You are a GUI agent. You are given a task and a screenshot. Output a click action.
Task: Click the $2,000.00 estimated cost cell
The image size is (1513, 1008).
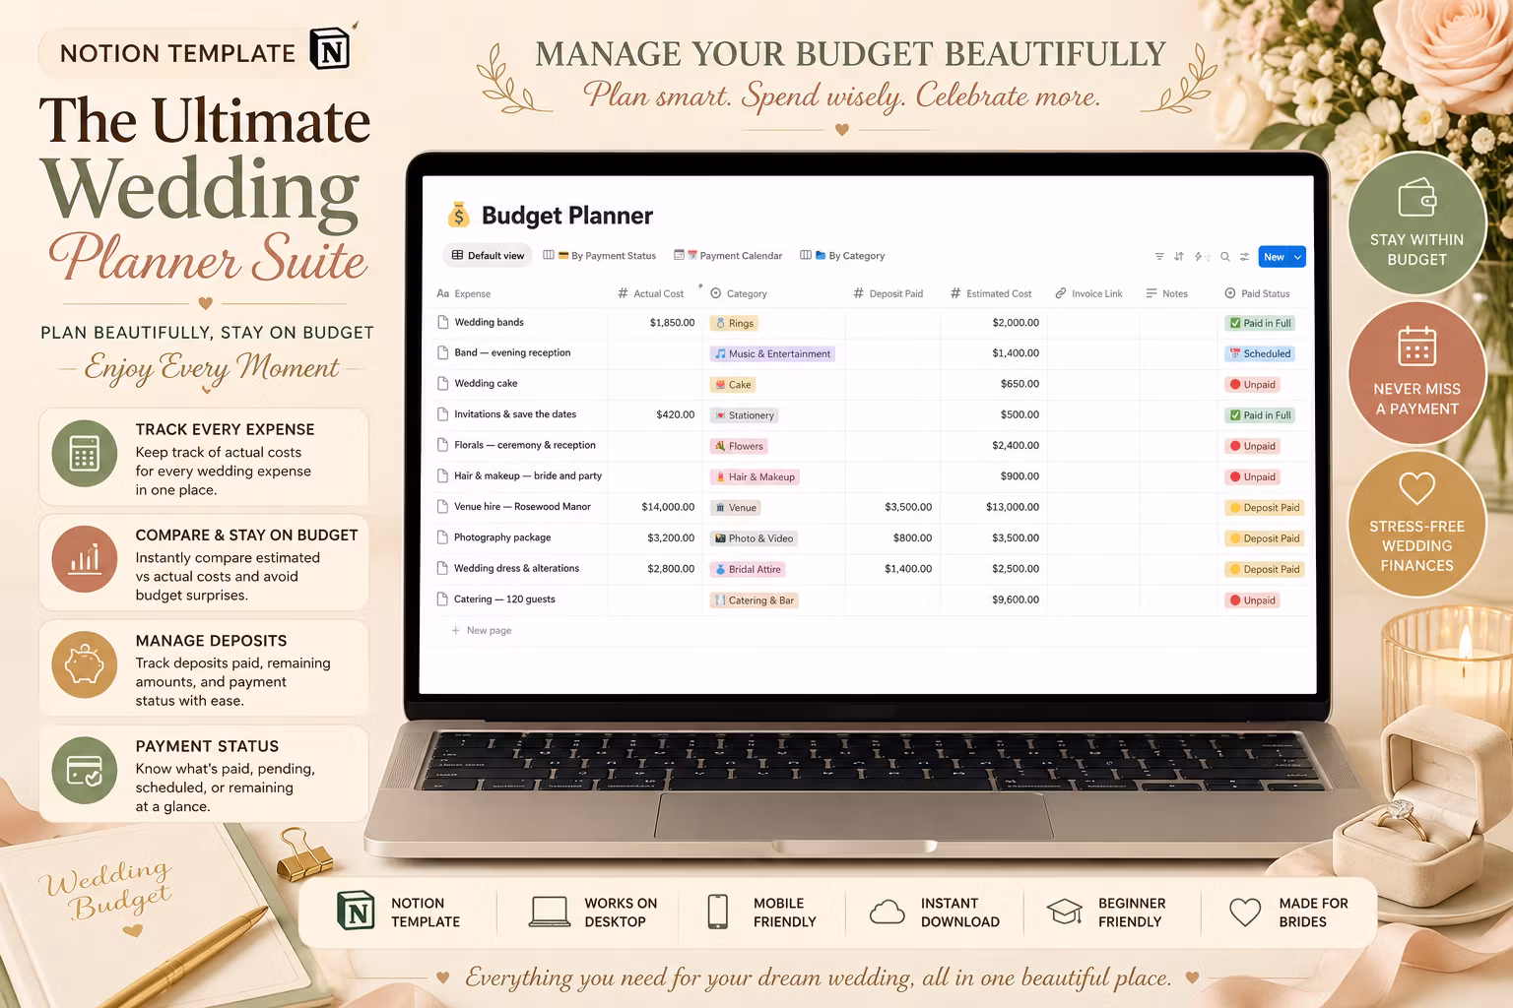(1016, 322)
